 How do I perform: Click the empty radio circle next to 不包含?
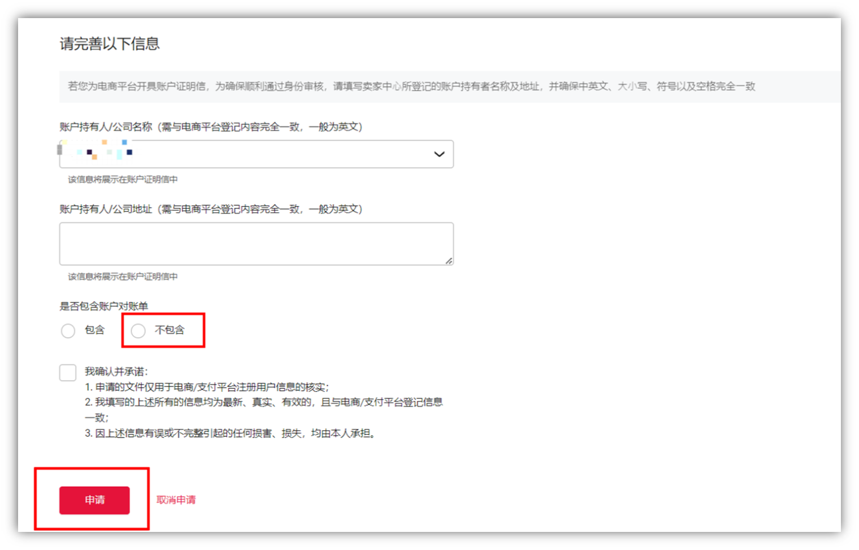tap(138, 331)
